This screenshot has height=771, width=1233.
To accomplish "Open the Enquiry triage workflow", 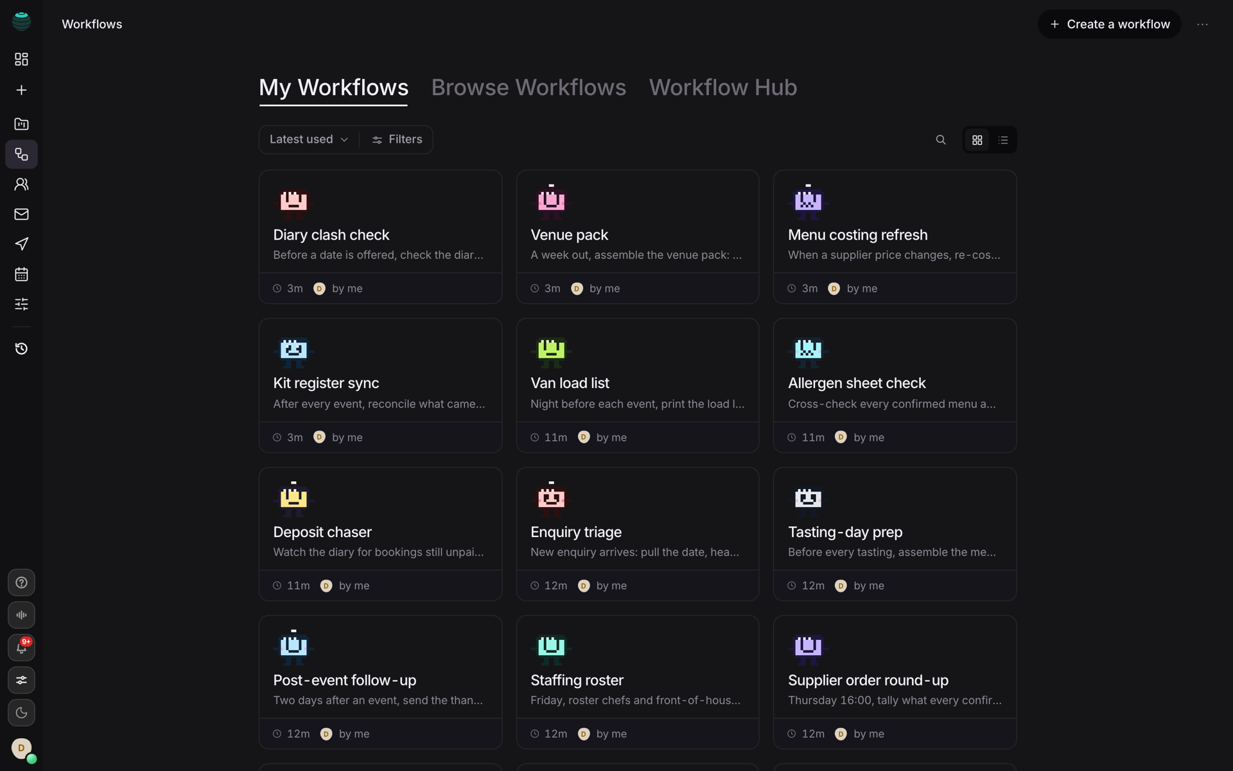I will point(638,534).
